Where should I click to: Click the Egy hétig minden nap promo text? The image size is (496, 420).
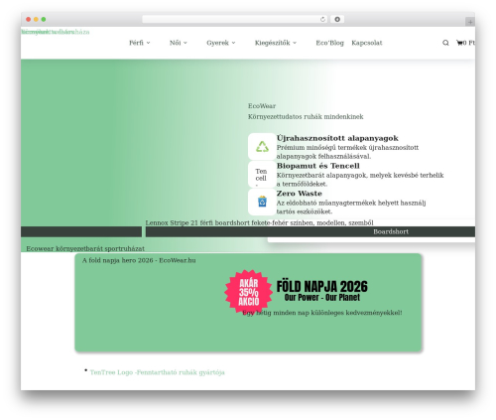(x=322, y=313)
